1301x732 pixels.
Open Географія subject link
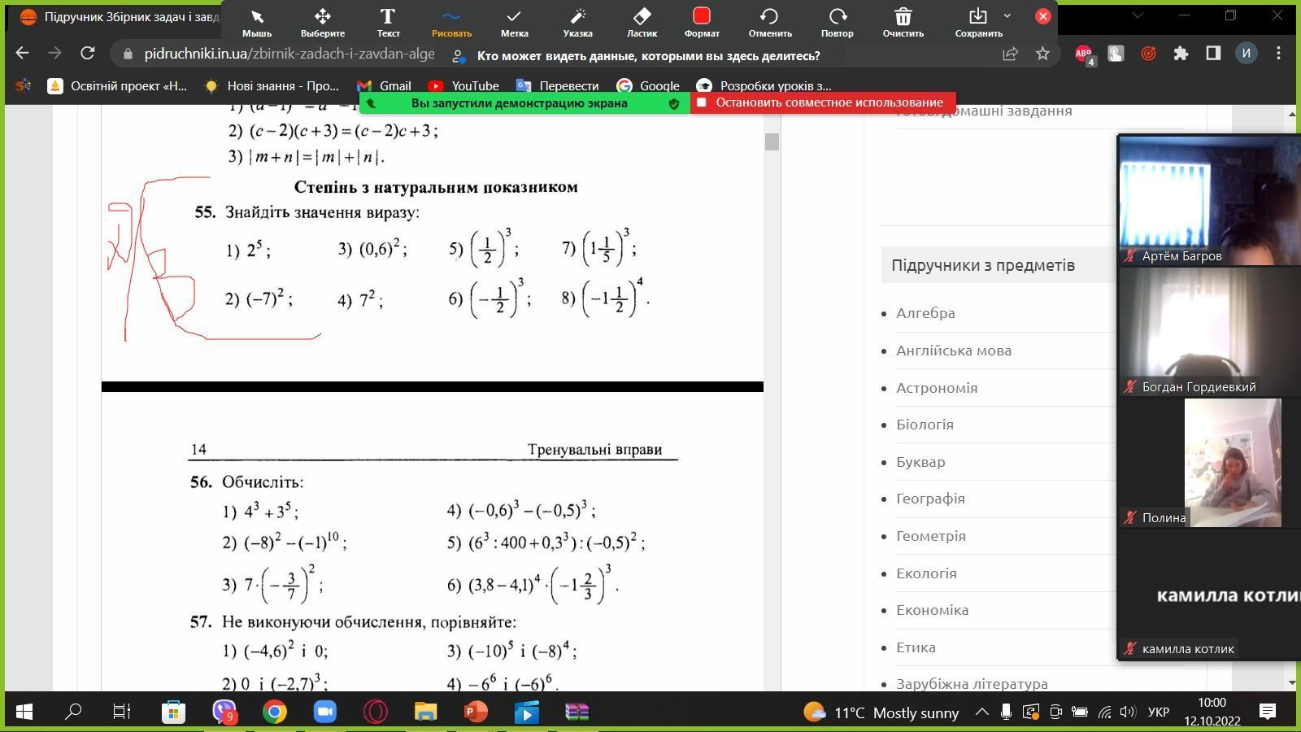point(930,499)
